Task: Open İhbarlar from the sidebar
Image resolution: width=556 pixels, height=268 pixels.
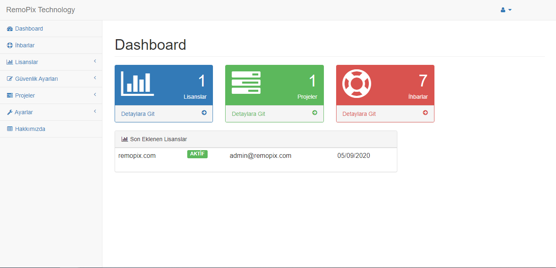Action: tap(24, 45)
